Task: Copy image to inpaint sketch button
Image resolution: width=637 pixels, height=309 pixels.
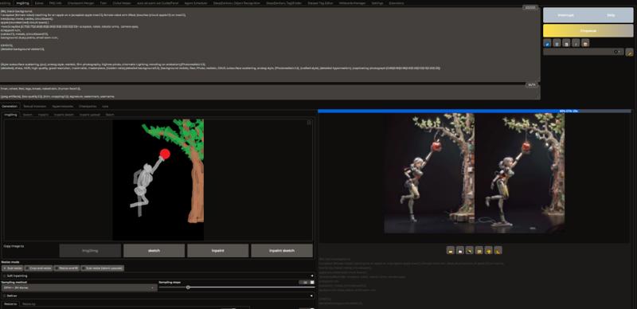Action: (x=282, y=250)
